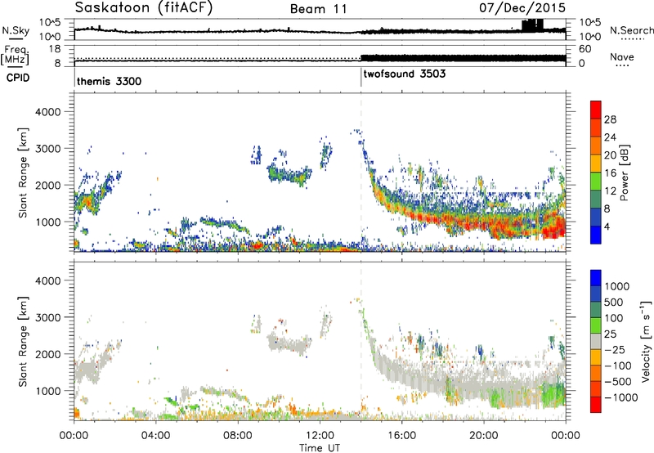Click the 'Power [dB]' colorbar label

pyautogui.click(x=624, y=173)
